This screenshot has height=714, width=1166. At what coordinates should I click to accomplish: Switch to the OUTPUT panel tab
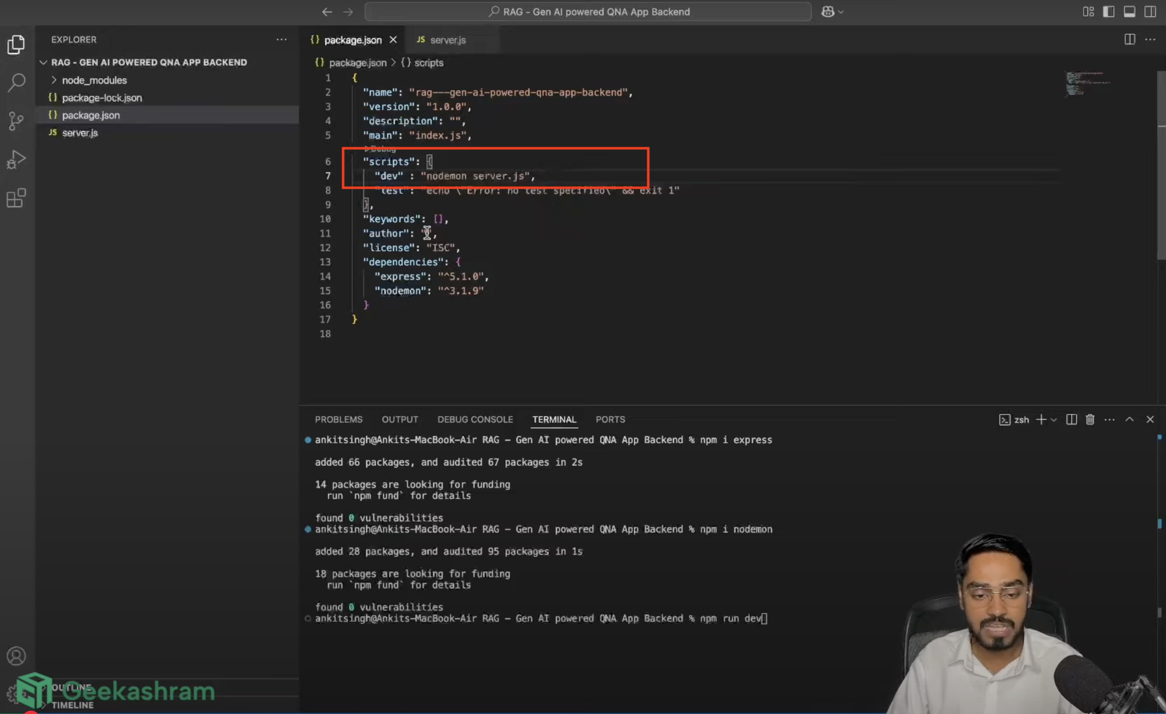400,420
